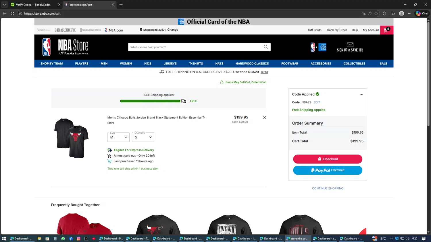Click the browser back arrow

coord(4,13)
